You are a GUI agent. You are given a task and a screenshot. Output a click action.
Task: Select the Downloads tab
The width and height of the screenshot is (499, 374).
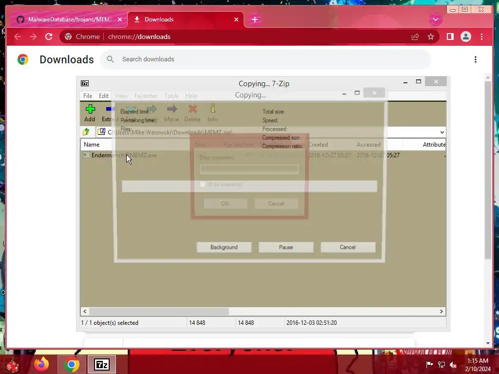[x=186, y=19]
